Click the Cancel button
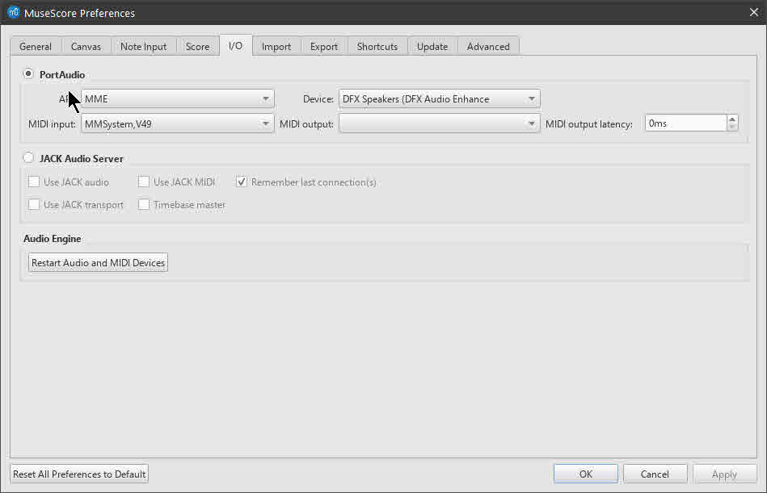This screenshot has height=493, width=767. tap(655, 474)
